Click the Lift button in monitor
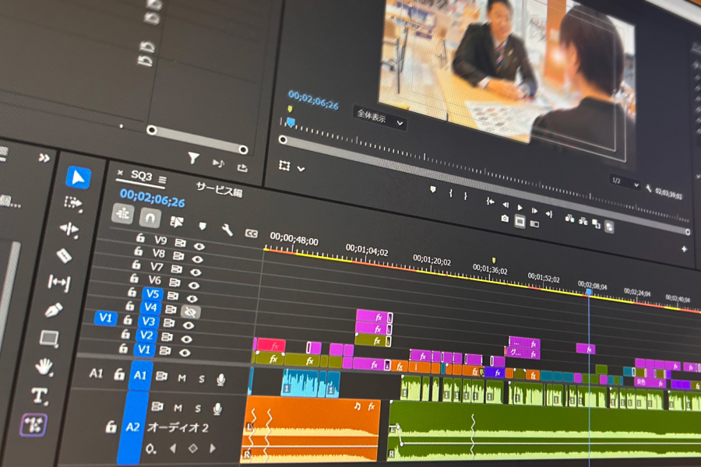Screen dimensions: 701x467 pos(569,218)
